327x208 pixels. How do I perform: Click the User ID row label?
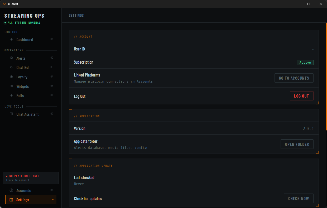pos(79,49)
